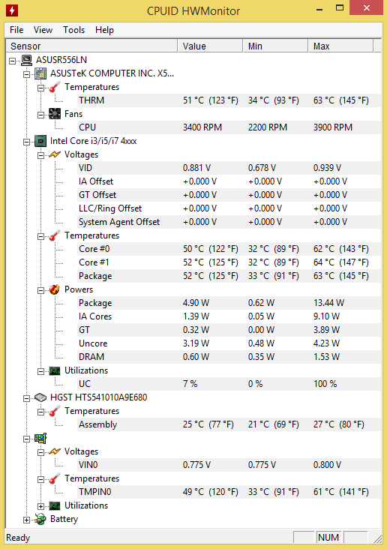387x549 pixels.
Task: Click the unnamed graphics card icon
Action: click(40, 438)
